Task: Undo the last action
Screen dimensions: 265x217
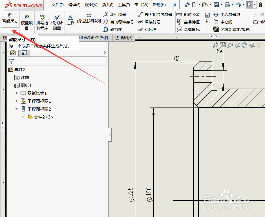Action: point(238,5)
